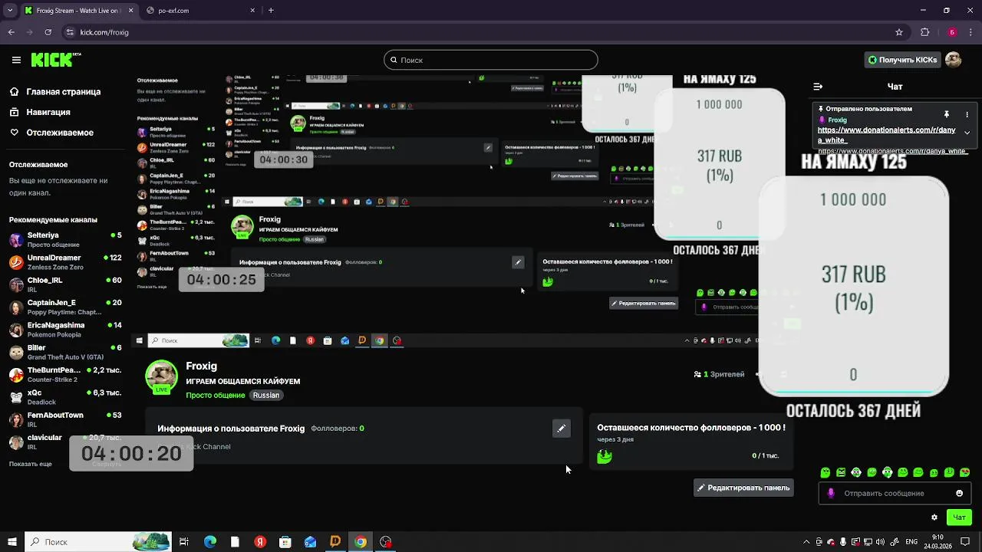Collapse the chat panel with arrow icon
The height and width of the screenshot is (552, 982).
tap(818, 87)
